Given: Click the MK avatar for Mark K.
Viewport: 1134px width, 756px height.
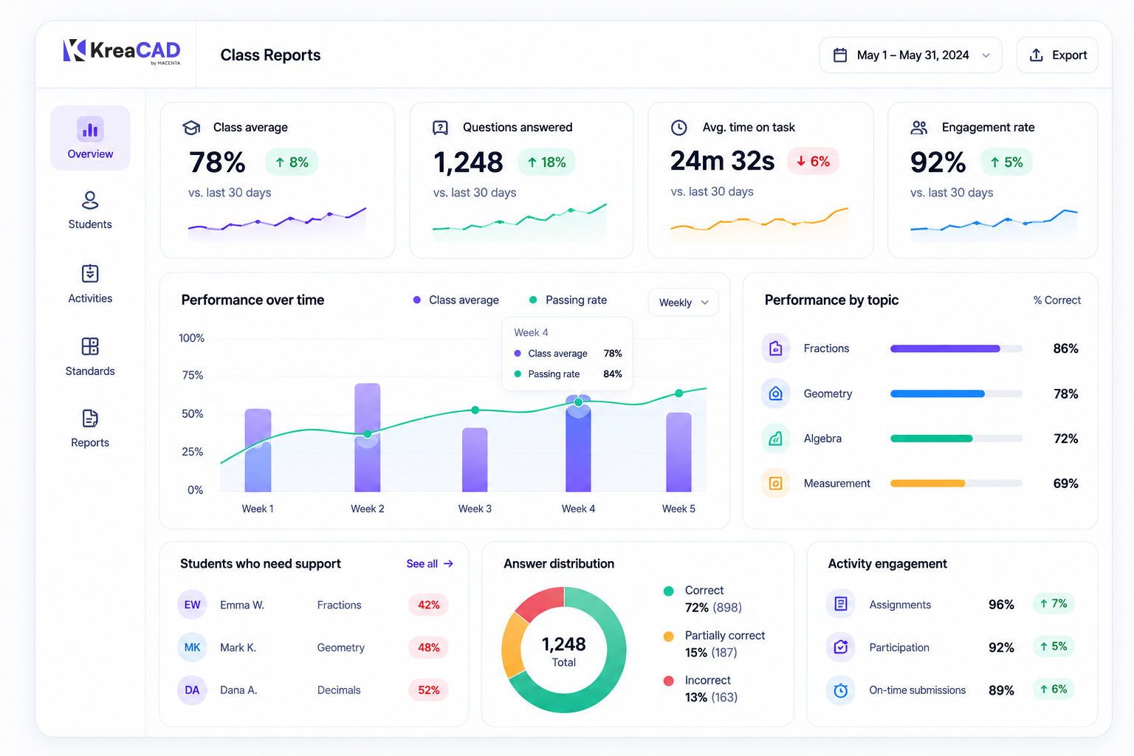Looking at the screenshot, I should [192, 647].
